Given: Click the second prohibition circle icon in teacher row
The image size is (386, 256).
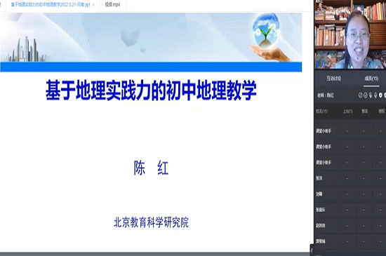Looking at the screenshot, I should [x=366, y=95].
